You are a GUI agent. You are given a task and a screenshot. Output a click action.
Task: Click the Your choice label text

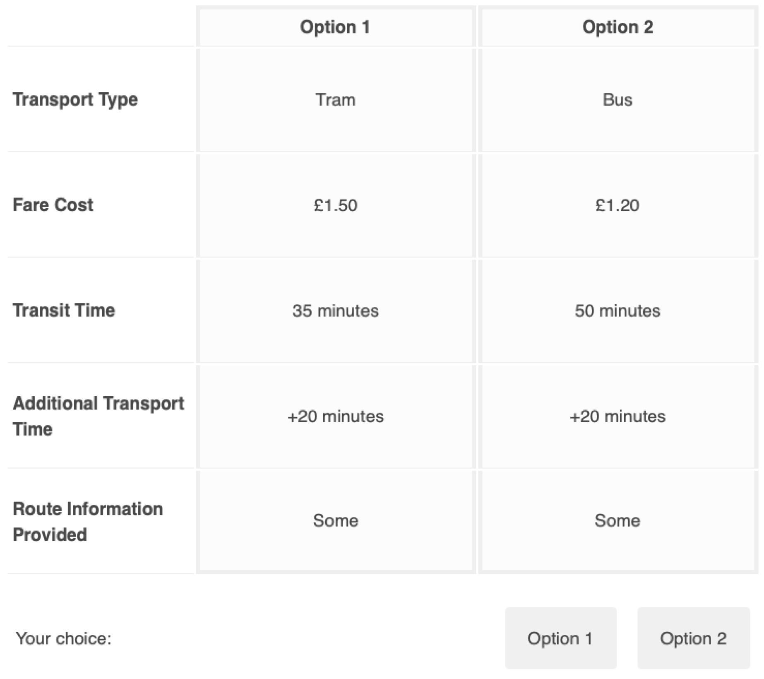click(64, 638)
